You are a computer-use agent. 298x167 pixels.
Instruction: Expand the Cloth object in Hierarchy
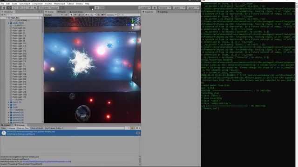8,107
